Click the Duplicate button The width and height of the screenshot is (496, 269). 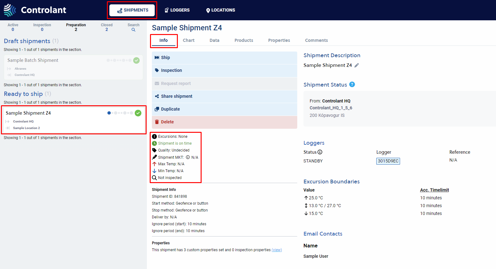pos(224,109)
